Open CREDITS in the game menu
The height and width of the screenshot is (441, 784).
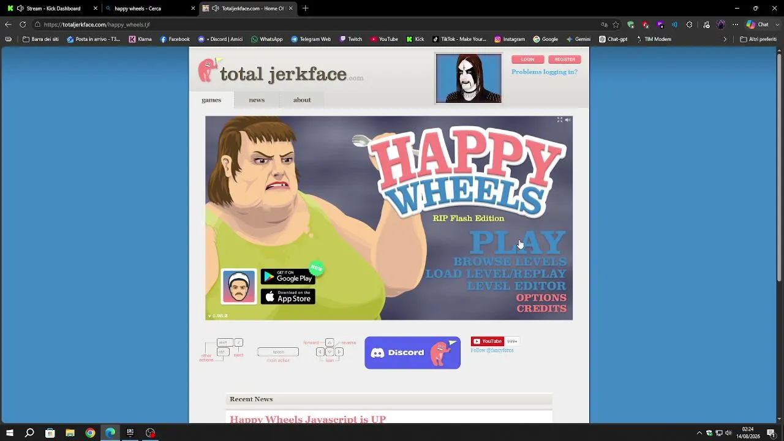(541, 308)
